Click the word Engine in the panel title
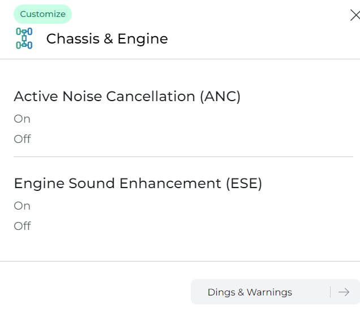Viewport: 360px width, 309px height. (x=143, y=39)
